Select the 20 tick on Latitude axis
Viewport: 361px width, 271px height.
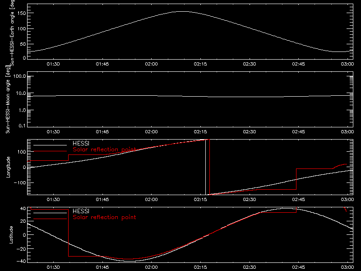(23, 221)
